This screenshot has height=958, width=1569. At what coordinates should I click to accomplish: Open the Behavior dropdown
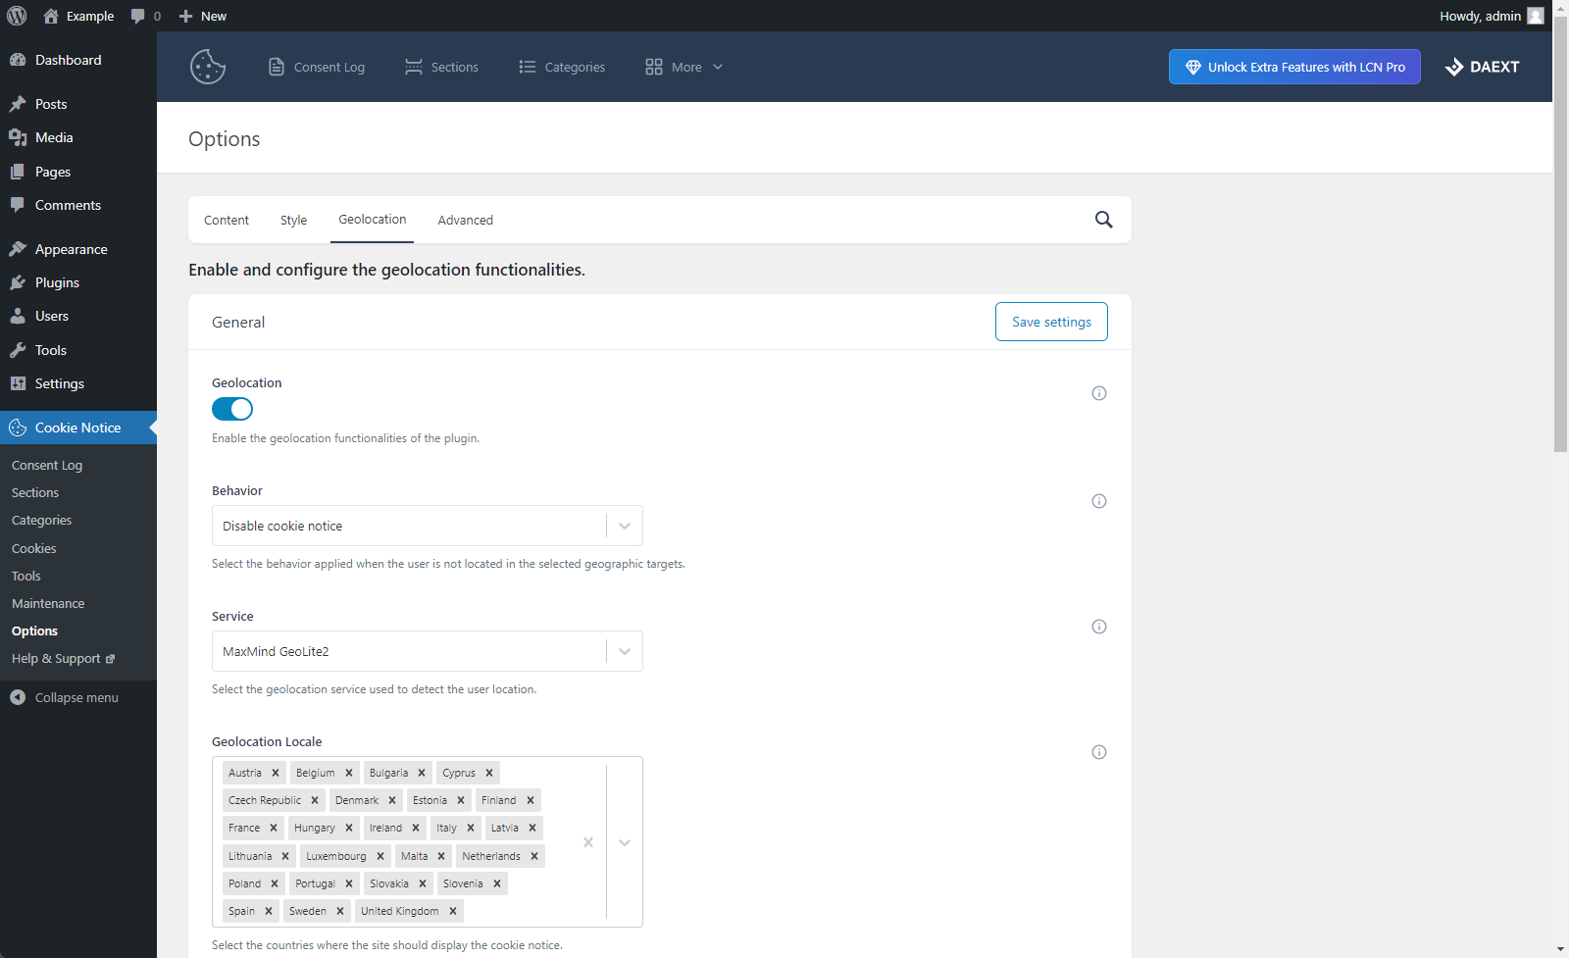pyautogui.click(x=428, y=526)
